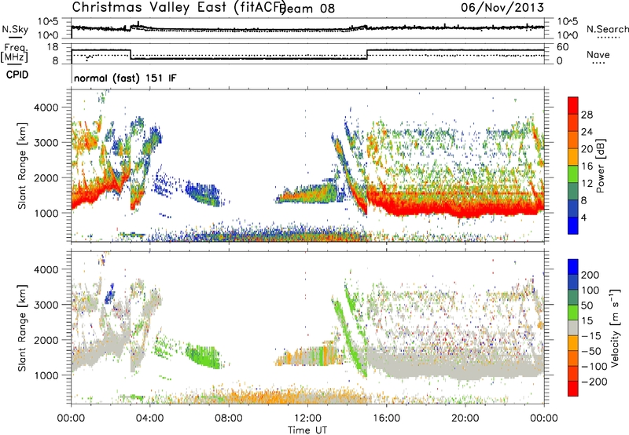Click 'normal (fast) 151 IF' text
Screen dimensions: 629x435
[125, 78]
